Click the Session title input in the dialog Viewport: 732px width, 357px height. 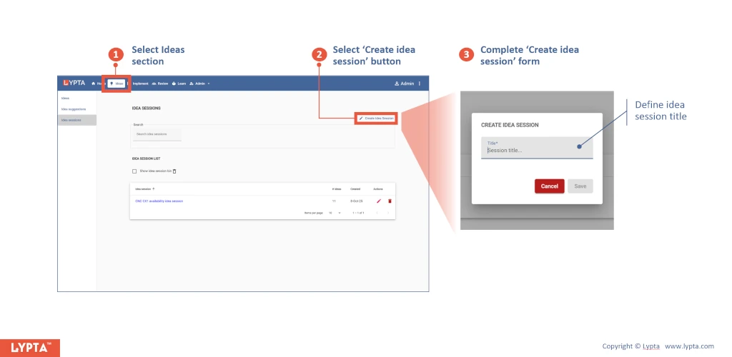click(x=537, y=148)
